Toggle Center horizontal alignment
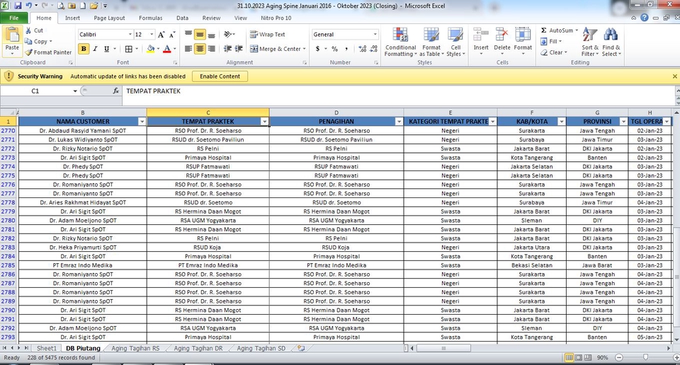 click(200, 49)
